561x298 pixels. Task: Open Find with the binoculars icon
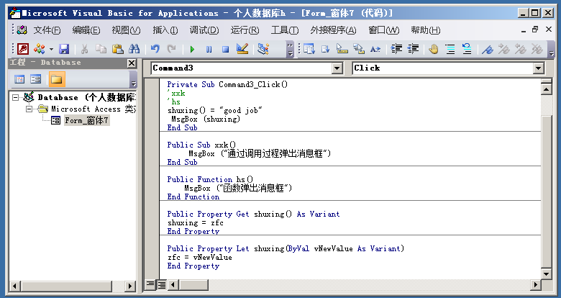134,49
